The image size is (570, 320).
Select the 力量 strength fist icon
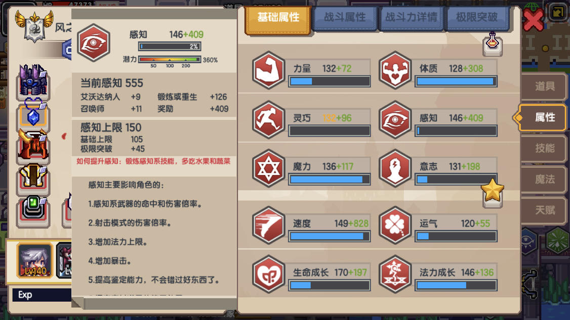(268, 70)
